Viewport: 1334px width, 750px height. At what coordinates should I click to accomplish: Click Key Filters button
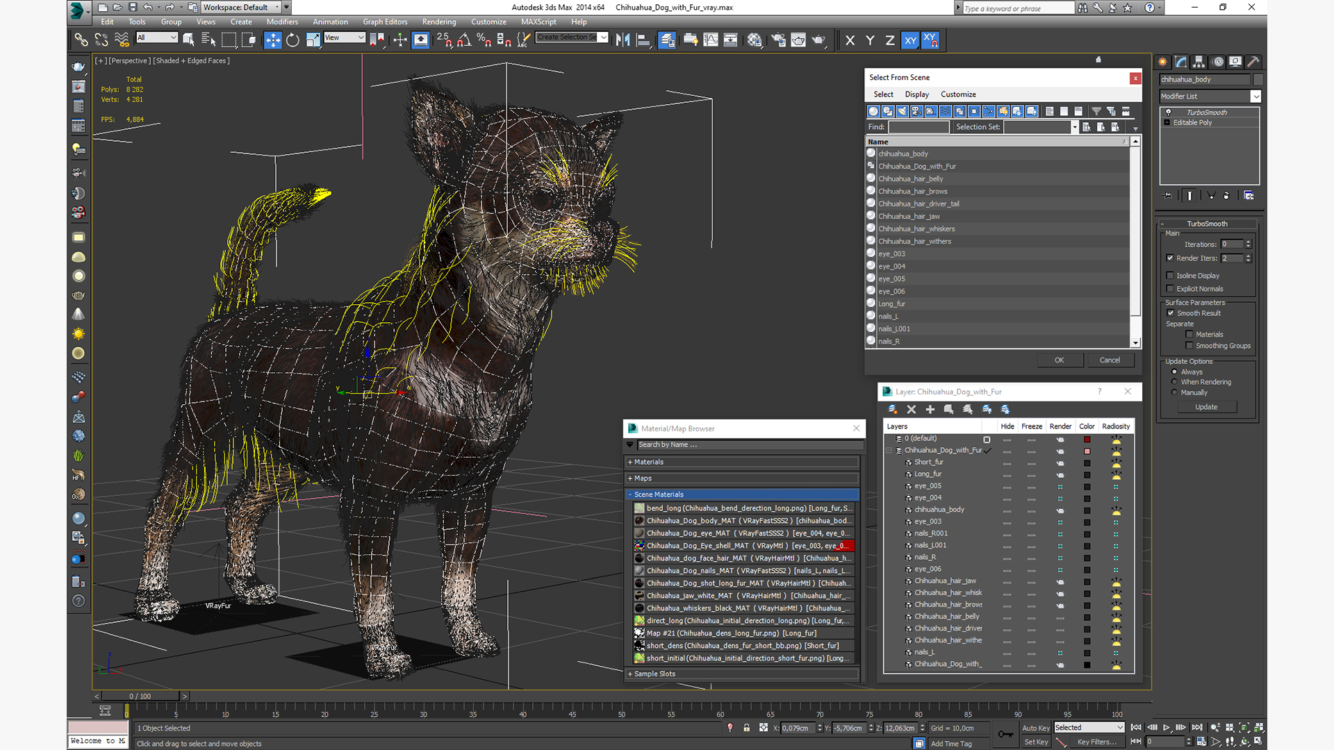coord(1097,742)
